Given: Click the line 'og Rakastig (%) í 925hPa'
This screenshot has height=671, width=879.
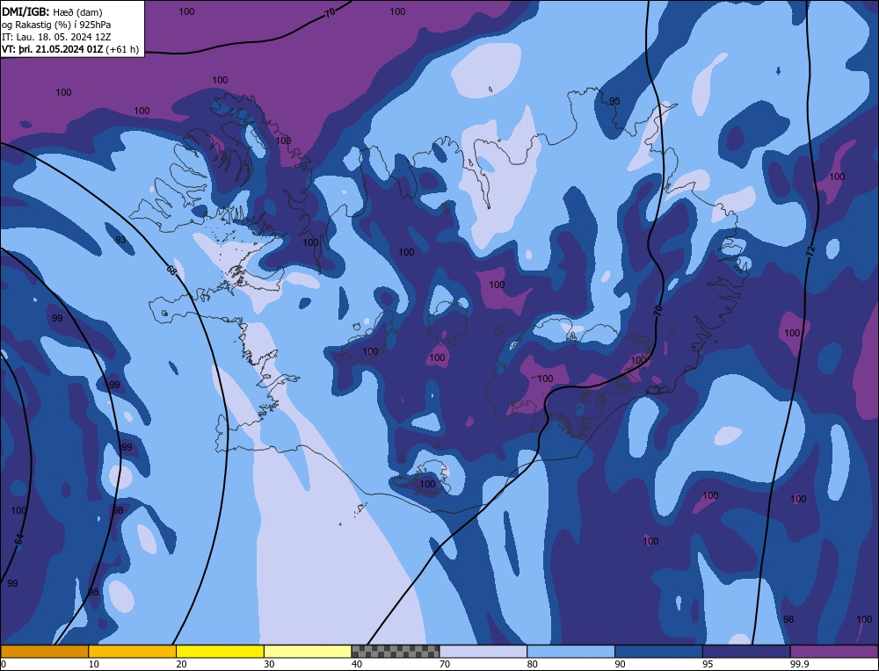Looking at the screenshot, I should (x=56, y=25).
